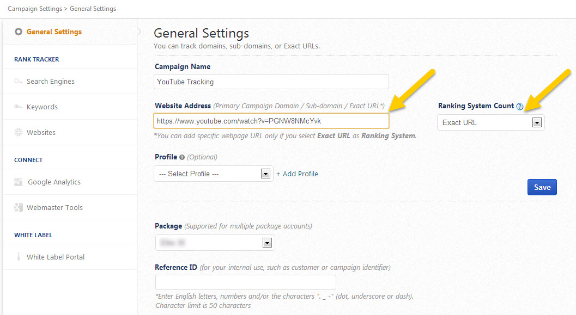Click the Google Analytics chart icon
The width and height of the screenshot is (576, 315).
click(19, 182)
